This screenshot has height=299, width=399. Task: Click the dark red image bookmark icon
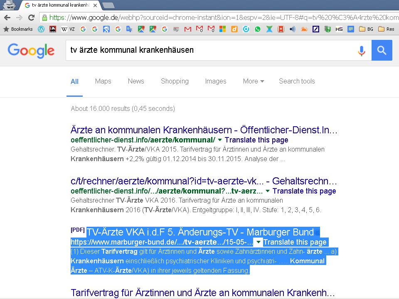click(x=53, y=29)
